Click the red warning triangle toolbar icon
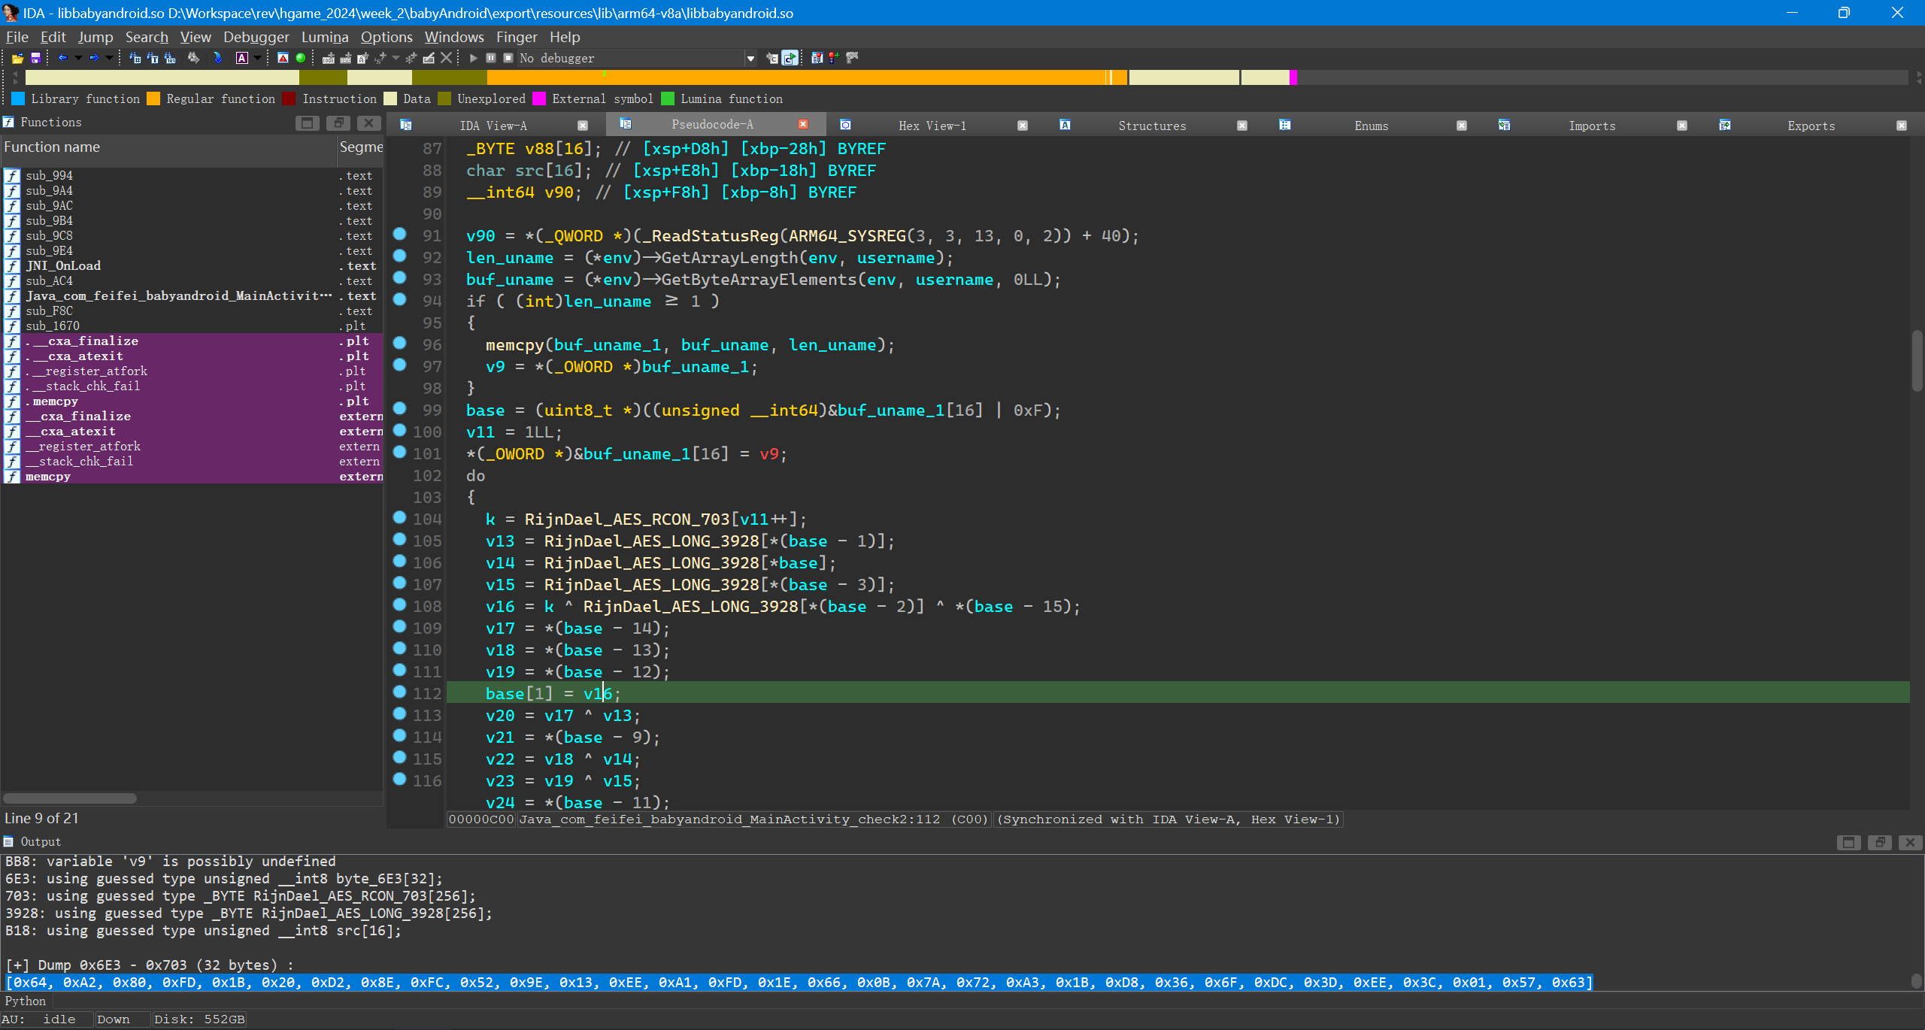The height and width of the screenshot is (1030, 1925). pos(283,58)
